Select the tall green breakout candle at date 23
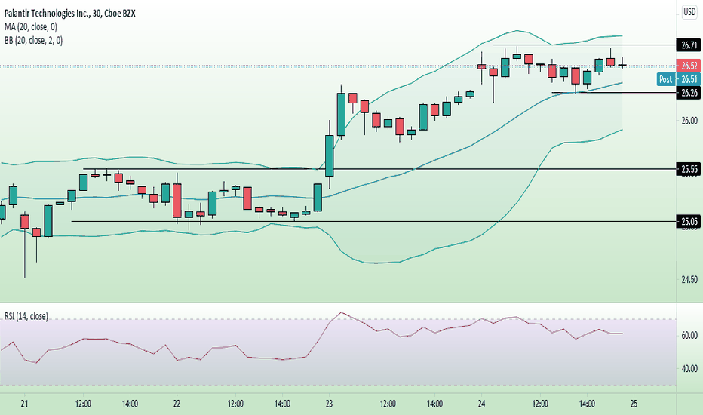 tap(330, 155)
